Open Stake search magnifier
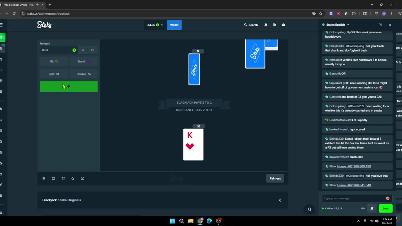The image size is (402, 226). coord(246,25)
